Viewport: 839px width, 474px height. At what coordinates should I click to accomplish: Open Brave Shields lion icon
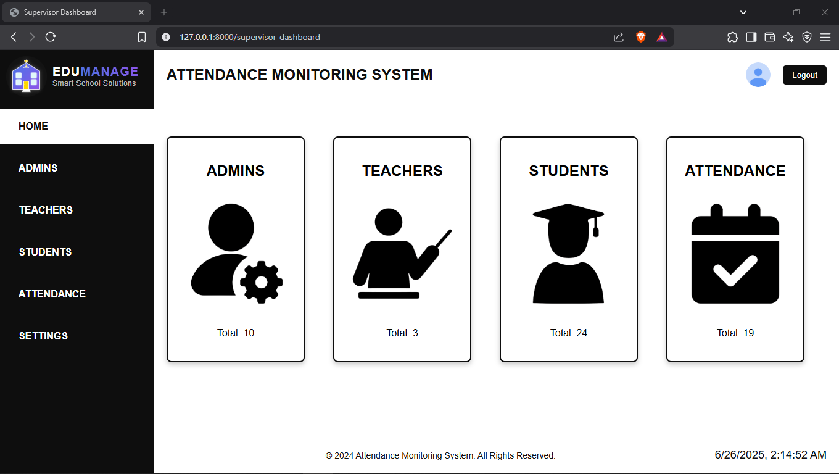pos(641,37)
